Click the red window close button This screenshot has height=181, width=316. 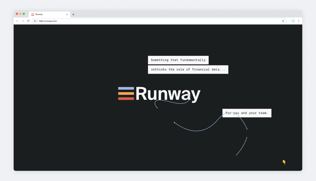point(17,14)
